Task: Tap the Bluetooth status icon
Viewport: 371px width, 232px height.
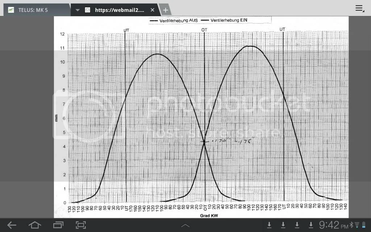Action: (351, 225)
